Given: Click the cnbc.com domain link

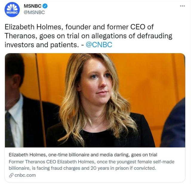Looking at the screenshot, I should (25, 175).
